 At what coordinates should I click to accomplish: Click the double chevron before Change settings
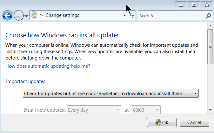[41, 15]
